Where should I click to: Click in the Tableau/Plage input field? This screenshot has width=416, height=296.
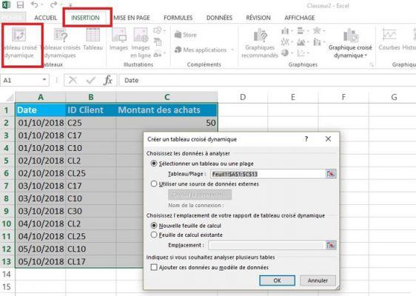tap(268, 174)
